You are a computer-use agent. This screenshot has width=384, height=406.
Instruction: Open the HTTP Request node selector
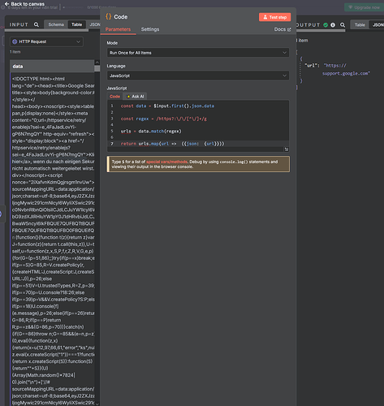pos(46,41)
